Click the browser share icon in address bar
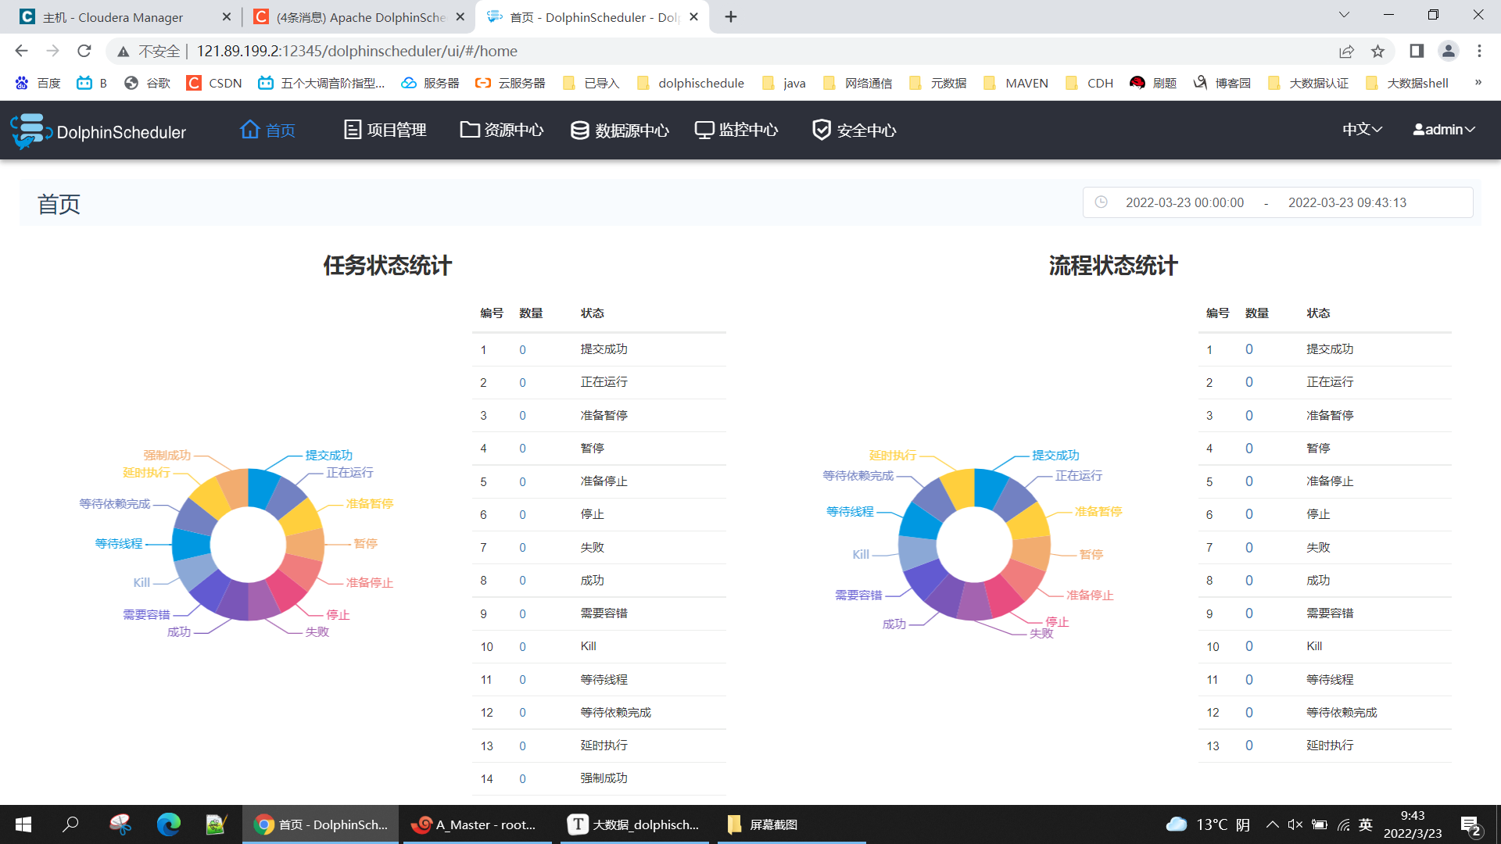The height and width of the screenshot is (844, 1501). [1346, 52]
